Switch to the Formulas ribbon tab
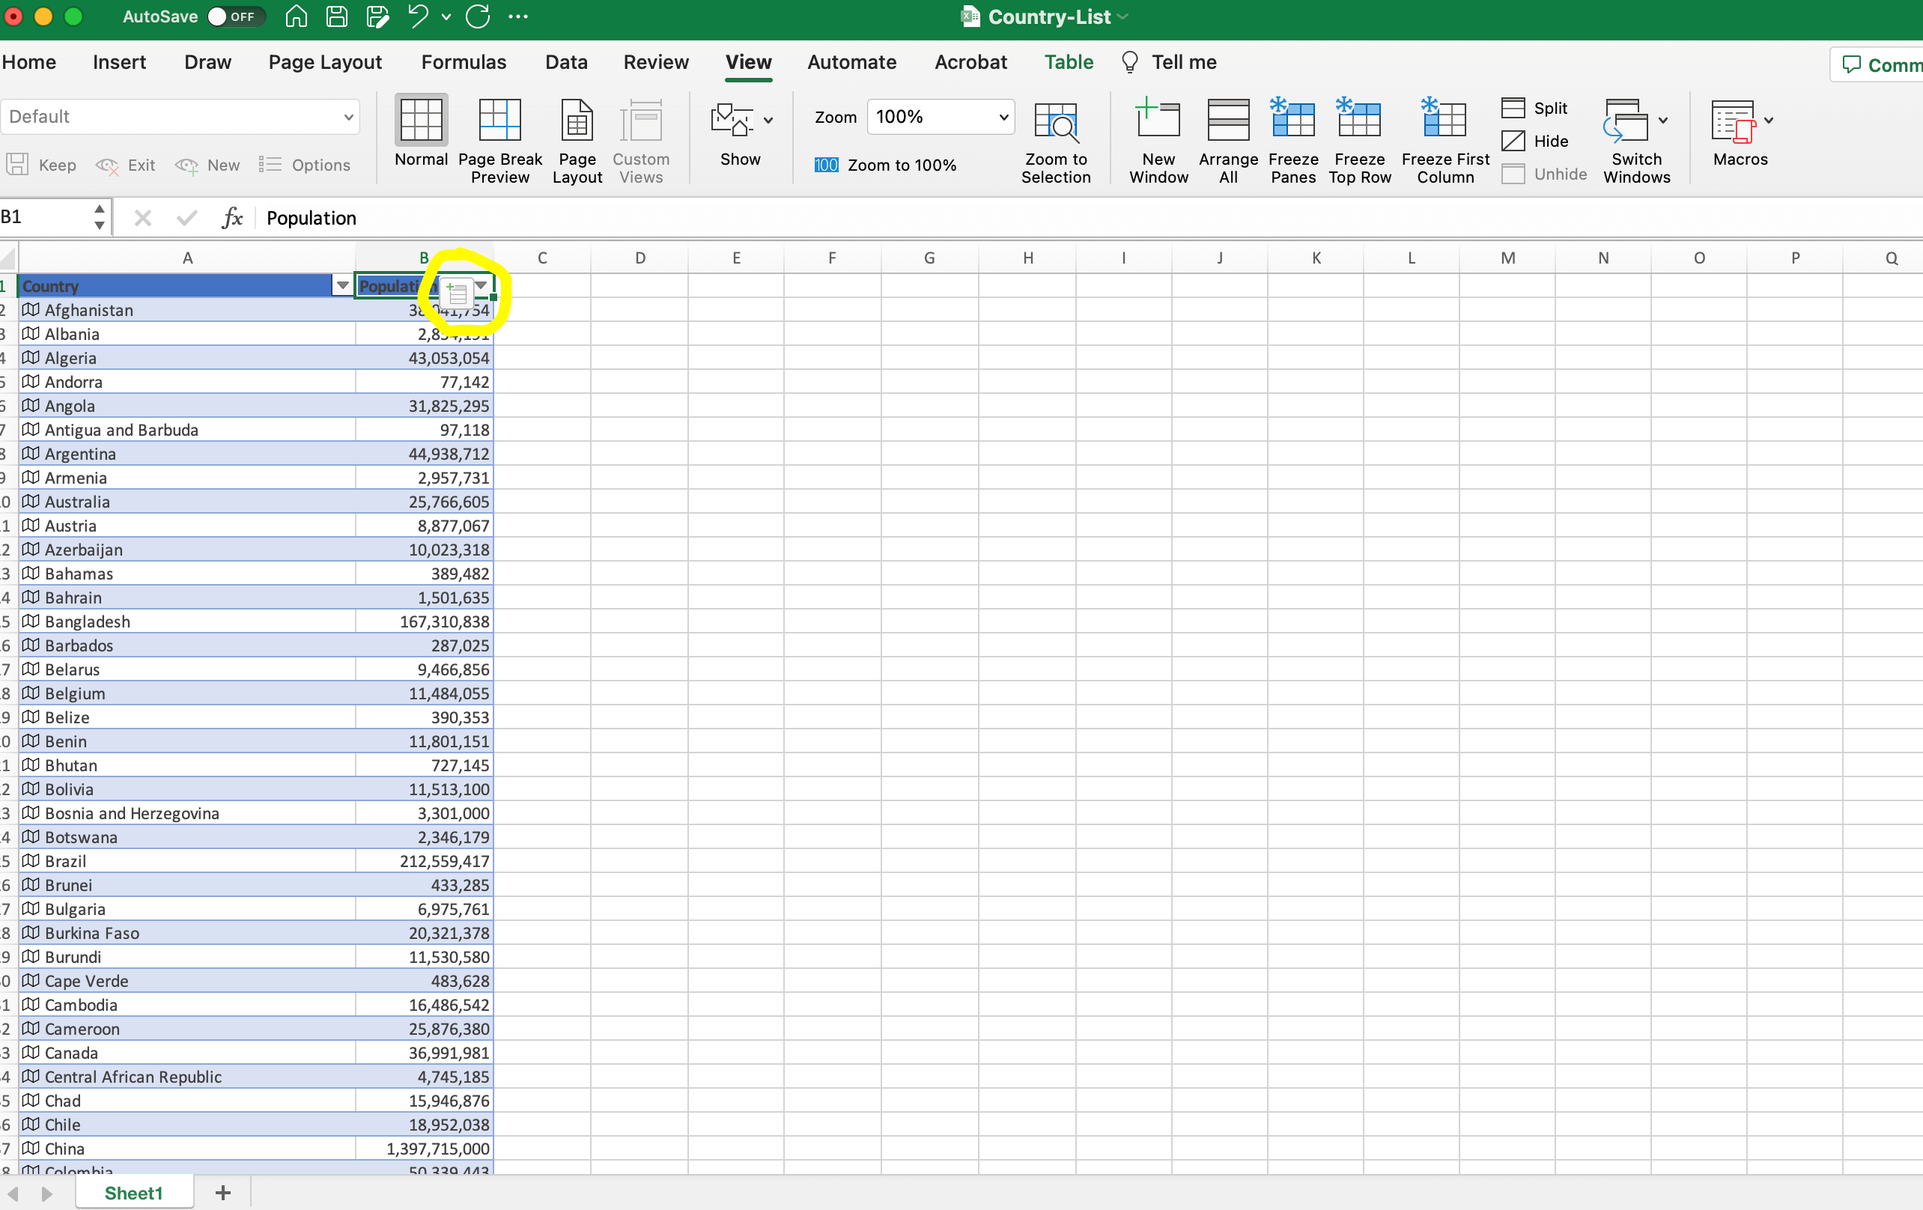This screenshot has width=1923, height=1210. (x=464, y=62)
